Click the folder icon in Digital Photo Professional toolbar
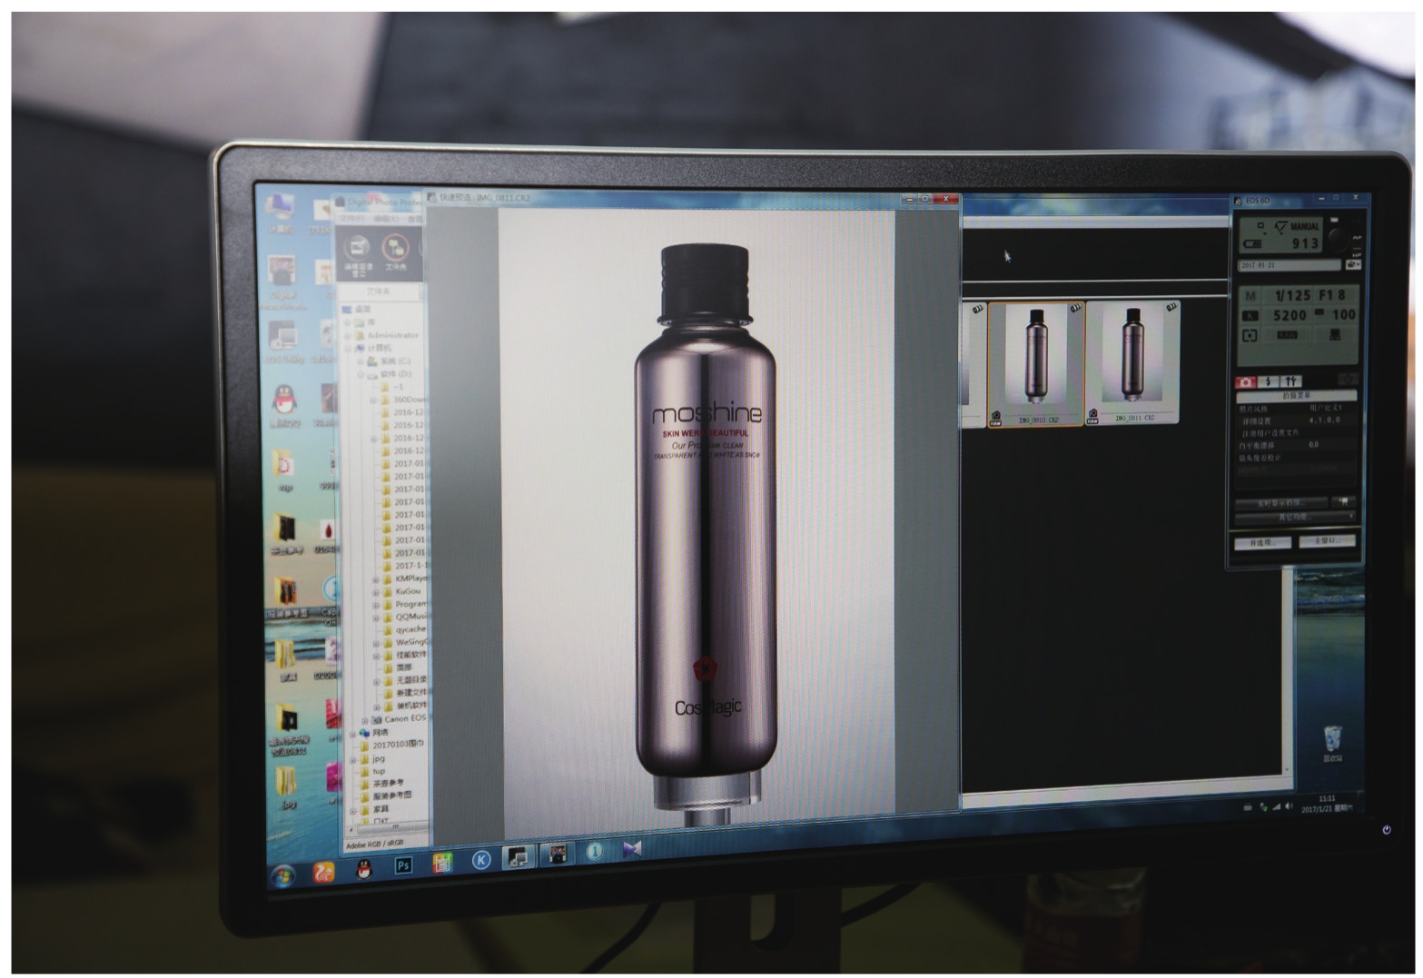 (x=395, y=248)
